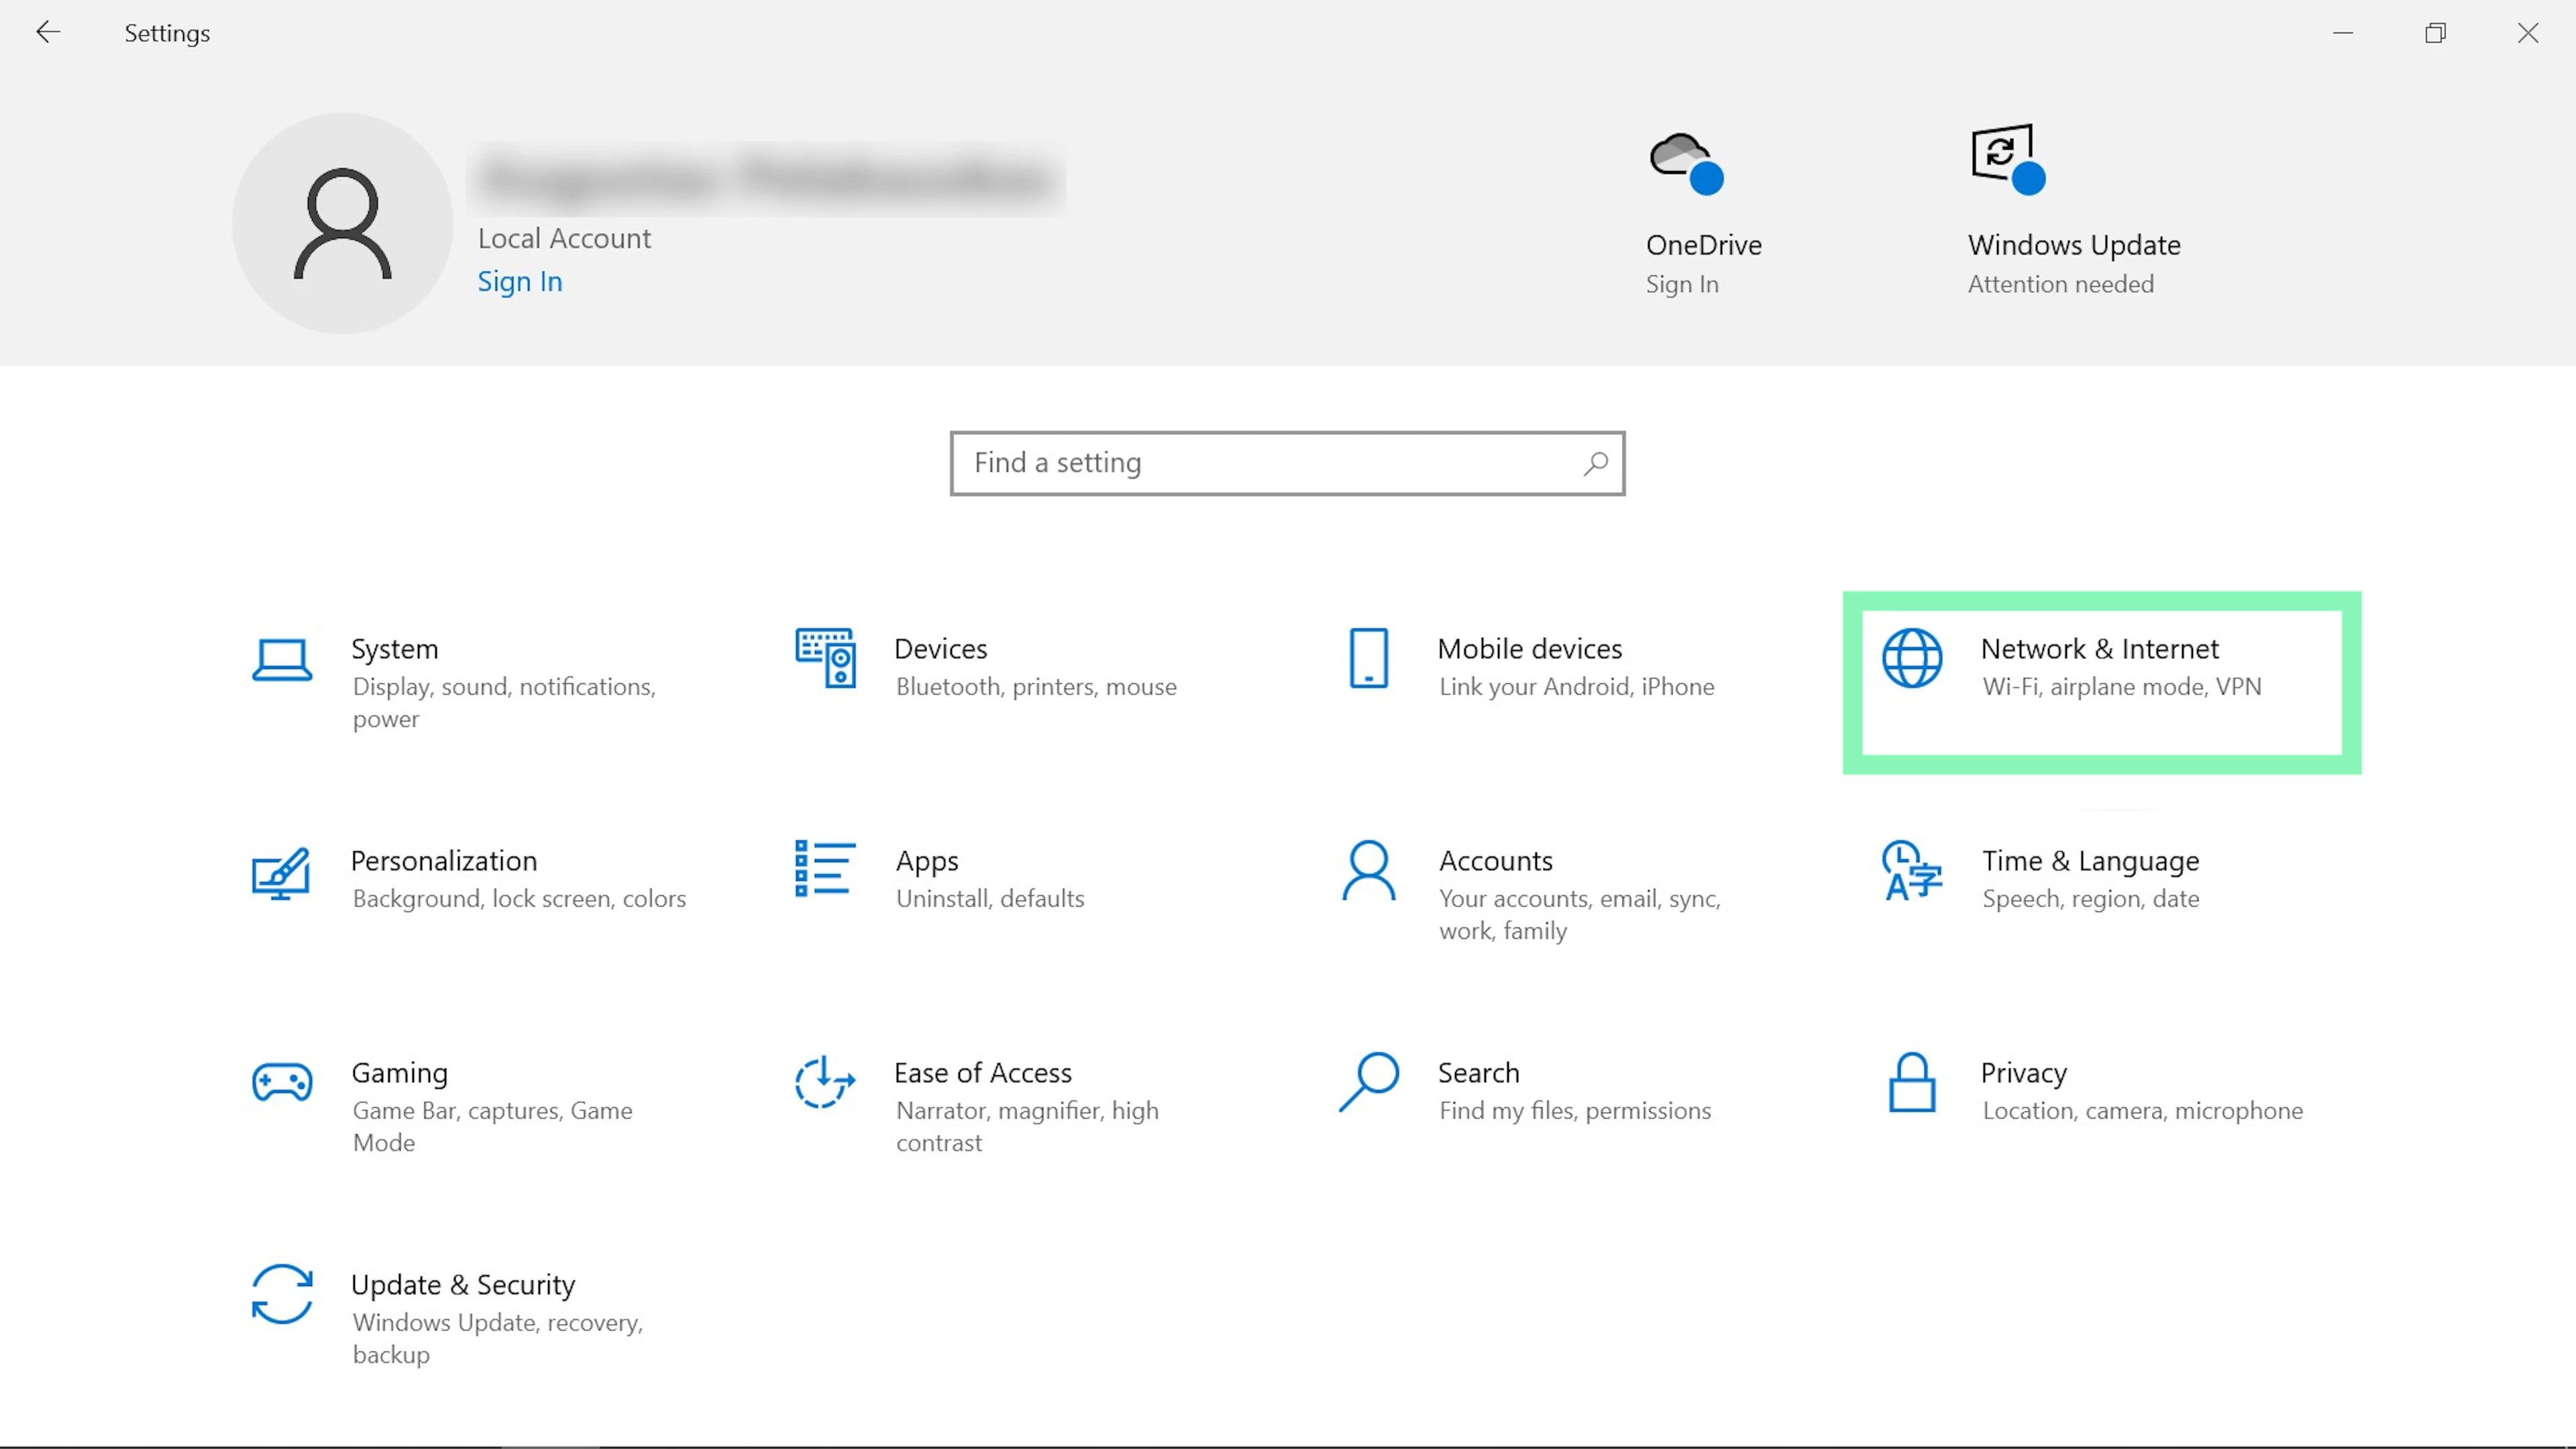Click 'Windows Update, recovery, backup' description

pyautogui.click(x=497, y=1338)
